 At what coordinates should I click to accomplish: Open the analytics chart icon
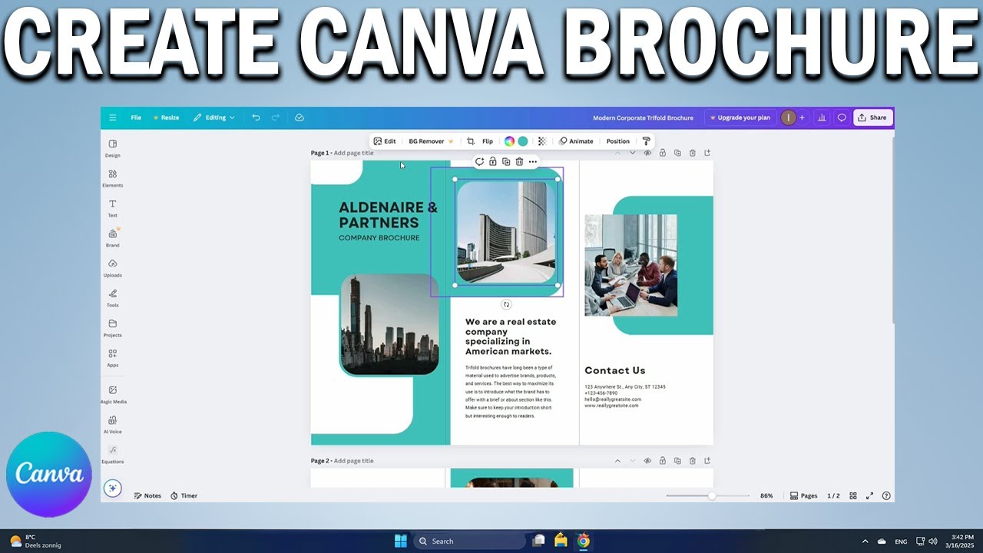[x=822, y=118]
